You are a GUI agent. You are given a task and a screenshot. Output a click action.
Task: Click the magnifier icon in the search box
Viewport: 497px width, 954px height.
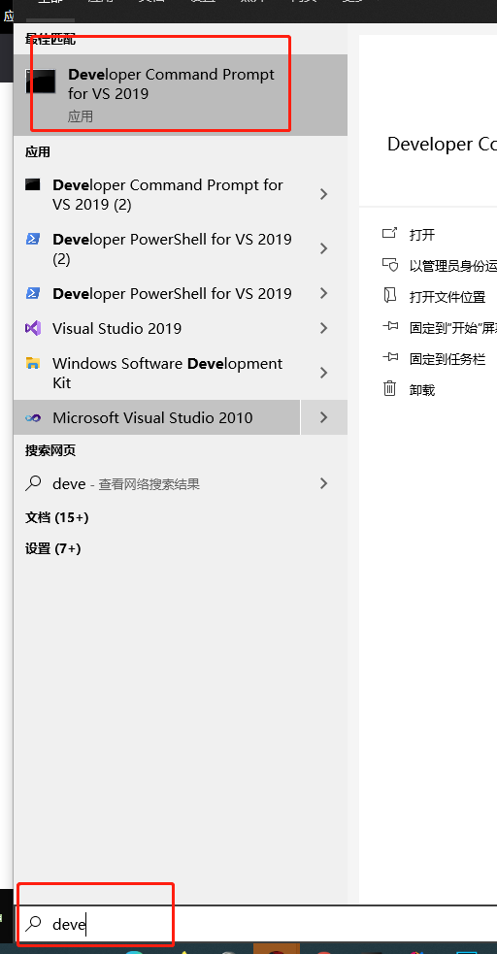coord(33,924)
